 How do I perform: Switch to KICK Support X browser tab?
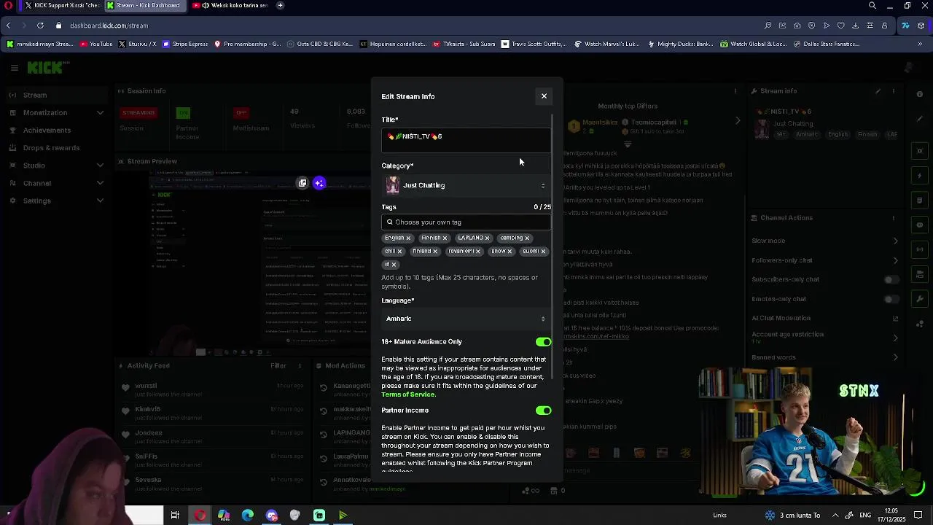tap(62, 5)
